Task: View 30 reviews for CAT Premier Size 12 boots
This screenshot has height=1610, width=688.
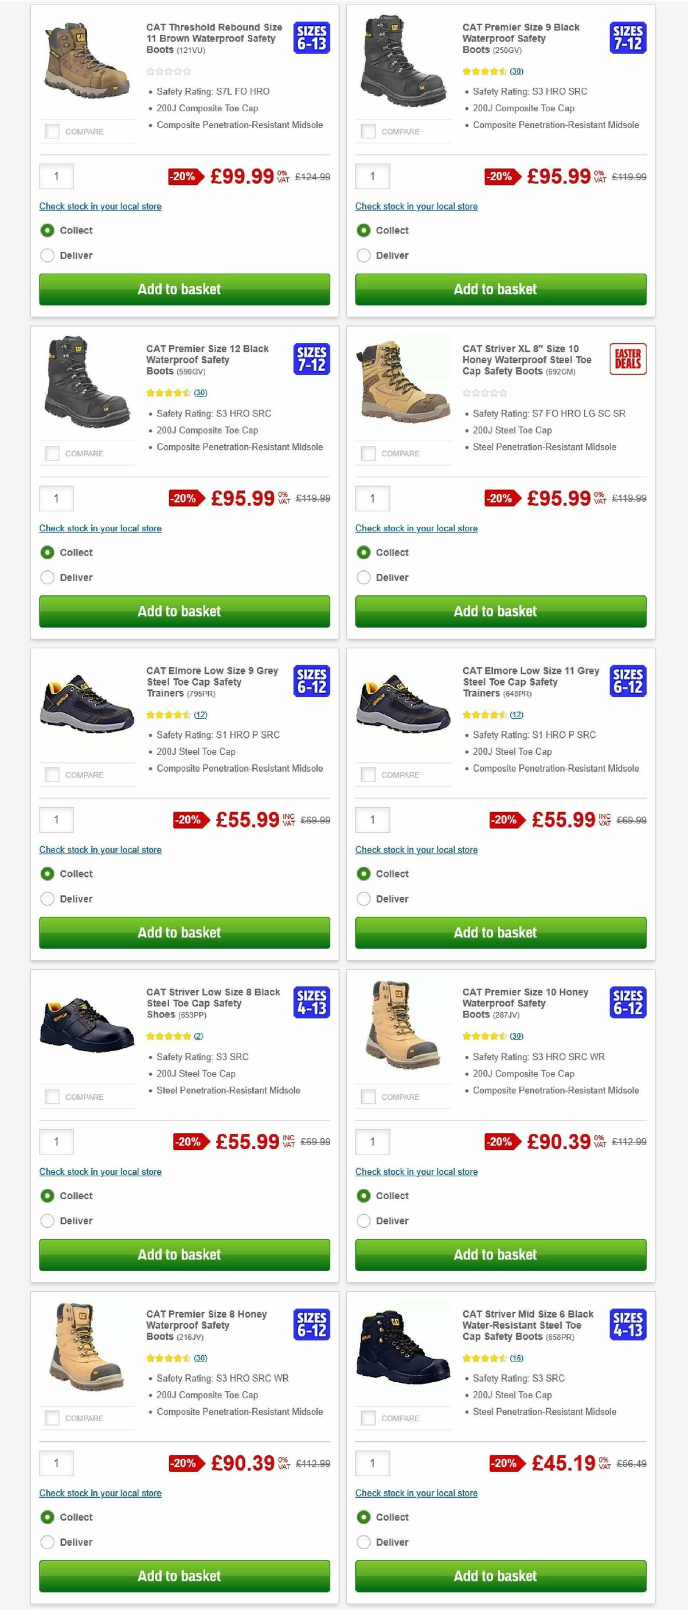Action: [x=189, y=392]
